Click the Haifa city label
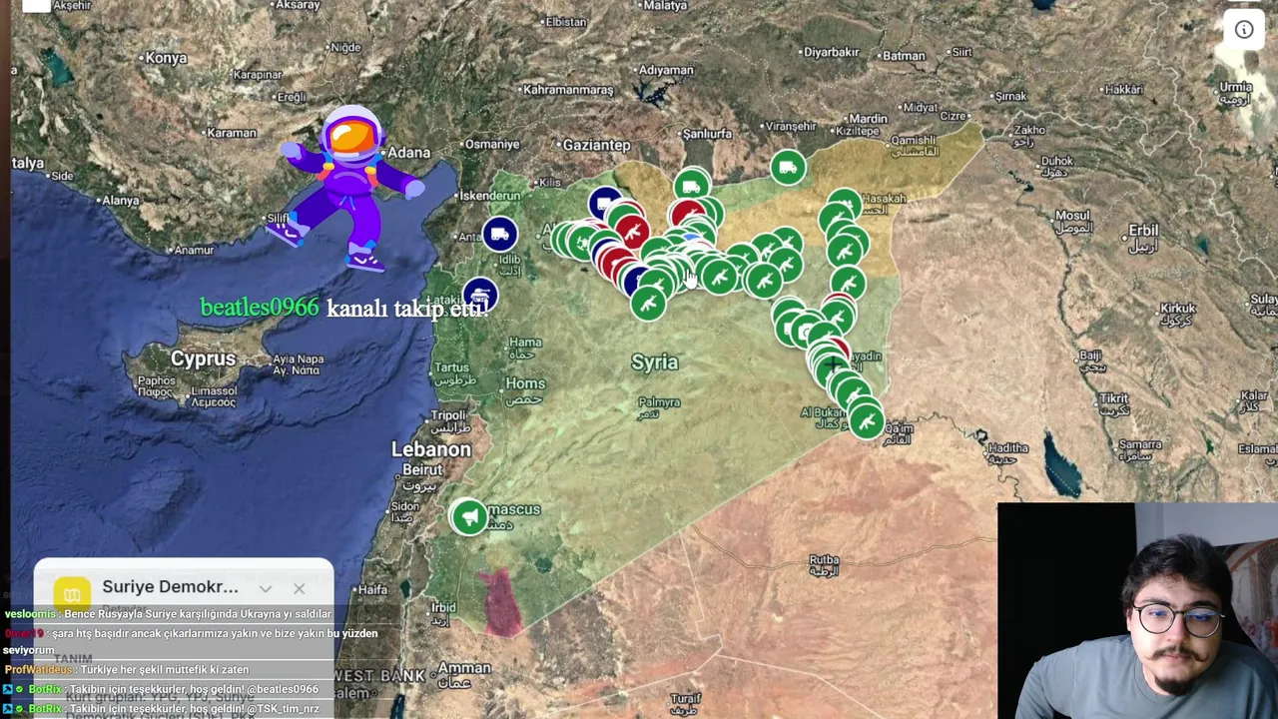Image resolution: width=1278 pixels, height=719 pixels. pyautogui.click(x=371, y=589)
